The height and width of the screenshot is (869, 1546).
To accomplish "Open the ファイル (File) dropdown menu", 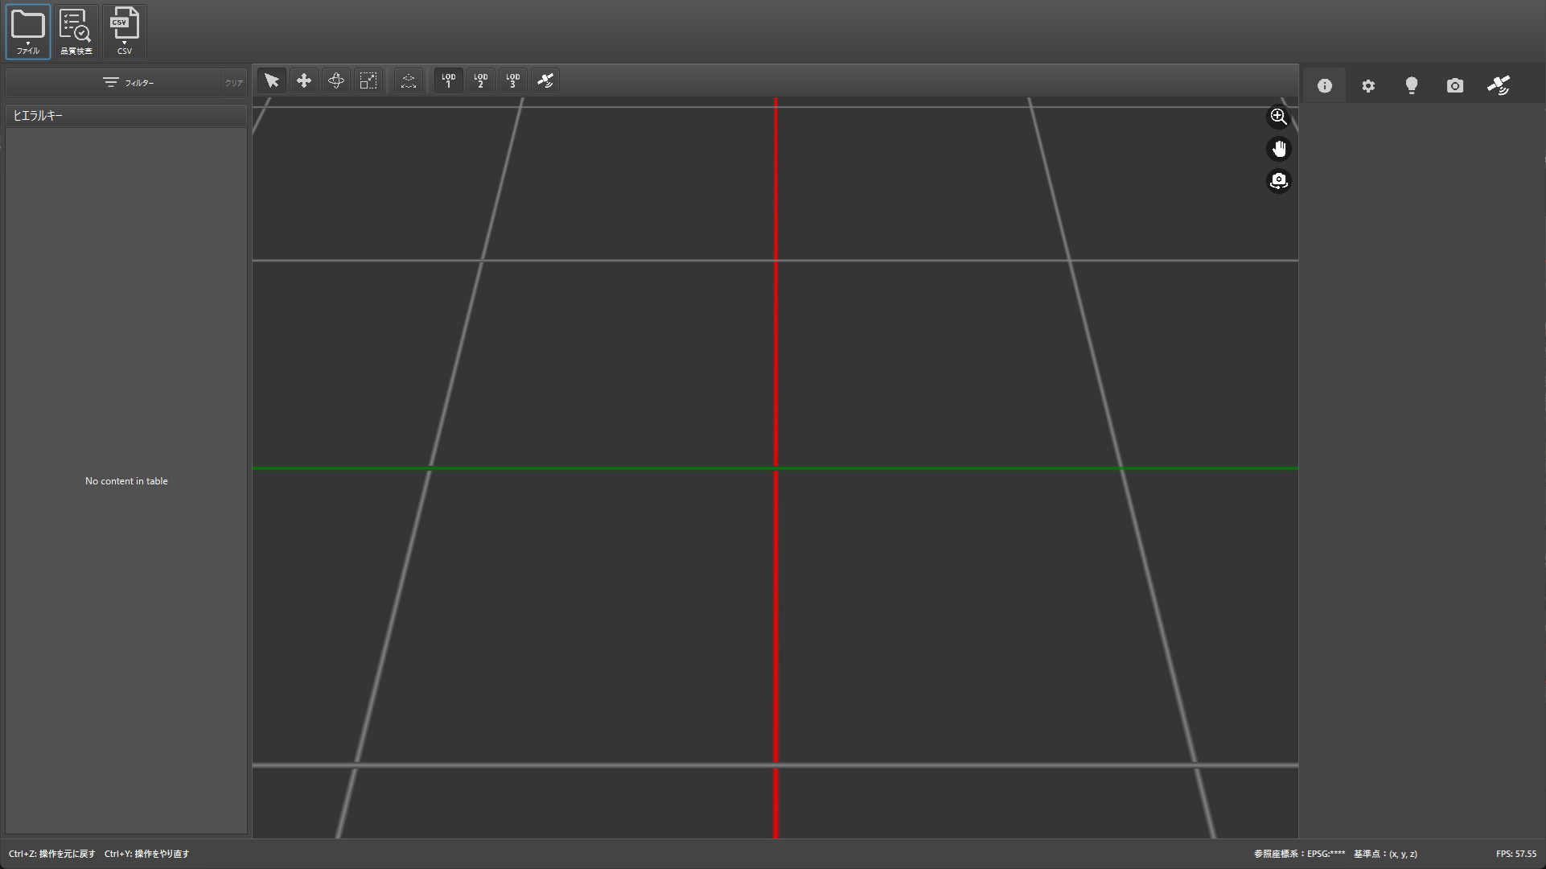I will [28, 32].
